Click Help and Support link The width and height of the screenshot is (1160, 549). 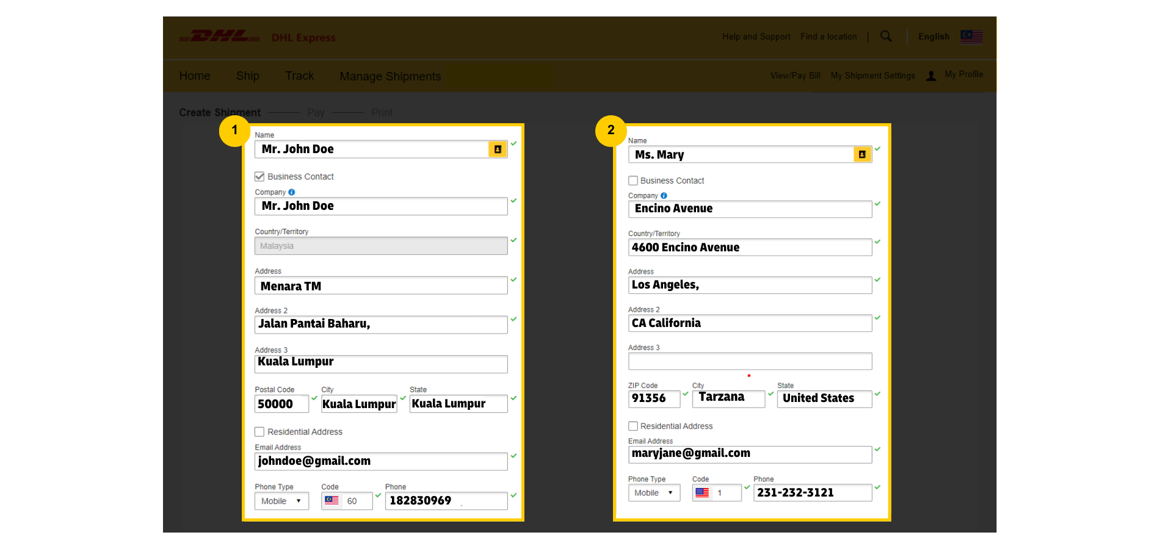pos(756,37)
